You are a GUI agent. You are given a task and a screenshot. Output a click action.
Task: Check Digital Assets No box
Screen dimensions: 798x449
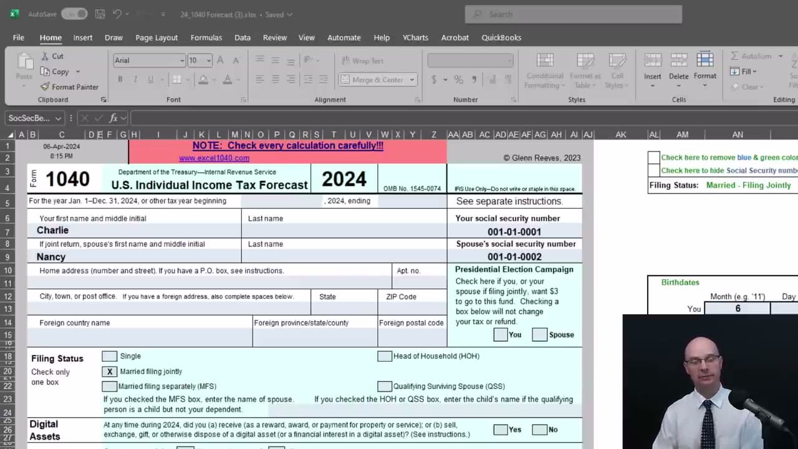(x=539, y=430)
